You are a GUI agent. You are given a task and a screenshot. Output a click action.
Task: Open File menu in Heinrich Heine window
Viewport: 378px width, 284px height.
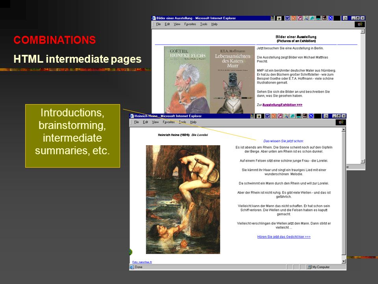[137, 122]
